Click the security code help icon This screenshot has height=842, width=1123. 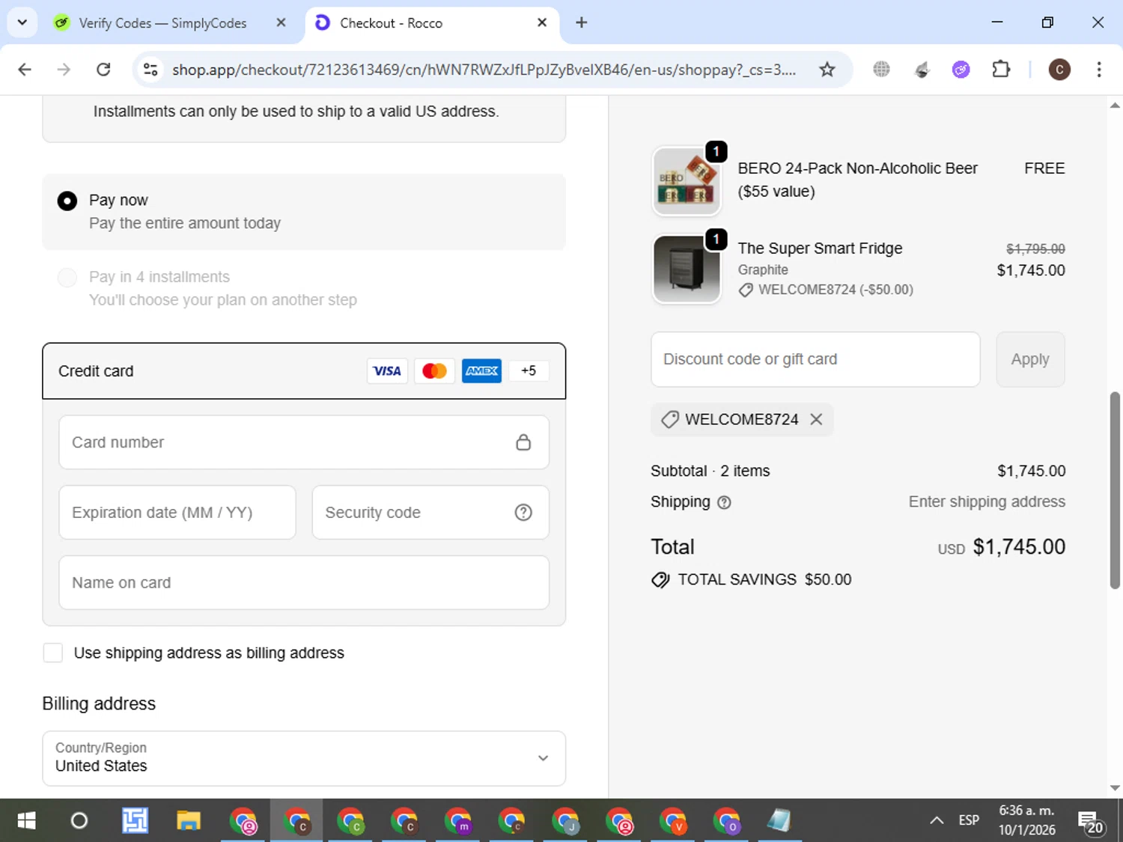[523, 513]
